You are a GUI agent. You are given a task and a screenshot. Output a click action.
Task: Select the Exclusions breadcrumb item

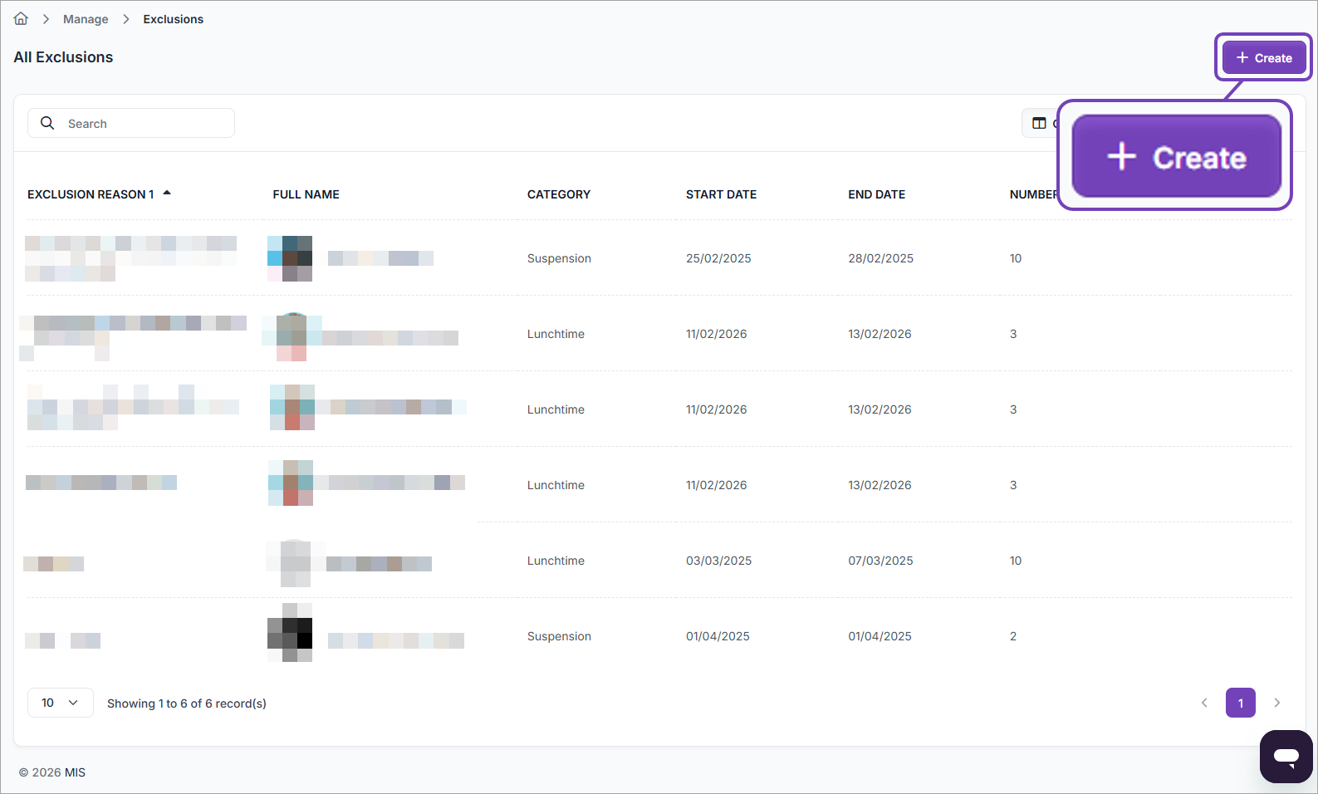[173, 19]
